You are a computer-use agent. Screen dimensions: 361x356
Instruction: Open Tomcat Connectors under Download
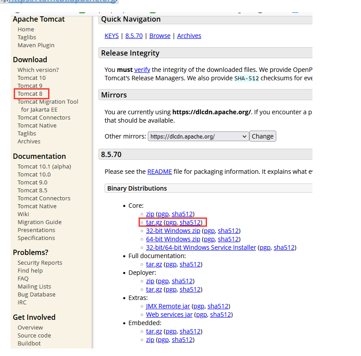click(x=44, y=118)
